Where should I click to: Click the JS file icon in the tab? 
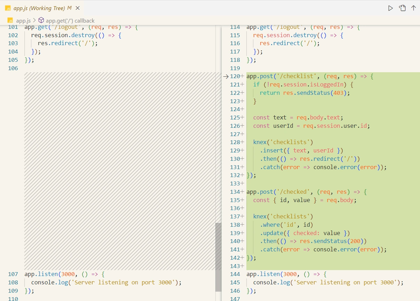click(x=8, y=8)
